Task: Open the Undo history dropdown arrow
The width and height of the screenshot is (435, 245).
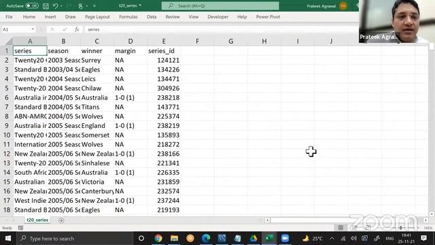Action: click(61, 6)
